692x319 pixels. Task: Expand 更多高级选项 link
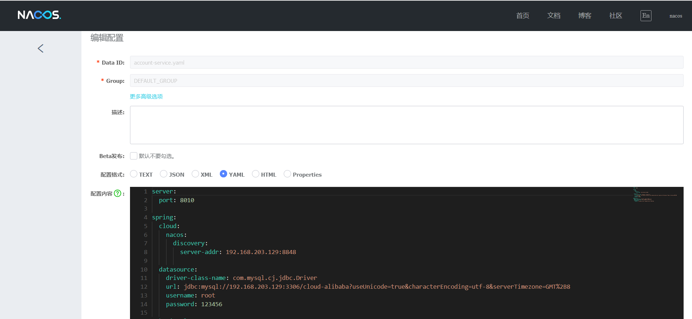coord(146,96)
